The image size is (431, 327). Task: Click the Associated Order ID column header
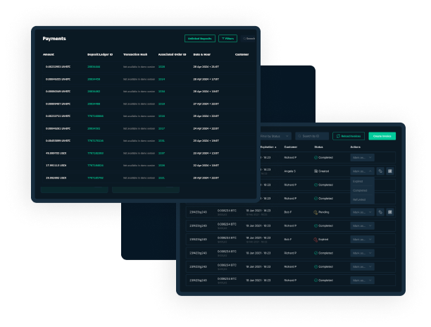point(172,54)
